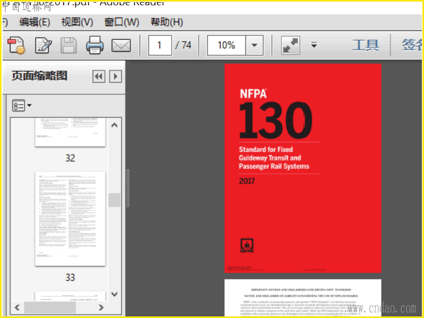Open toolbar customize dropdown arrow
This screenshot has height=318, width=424.
click(314, 45)
